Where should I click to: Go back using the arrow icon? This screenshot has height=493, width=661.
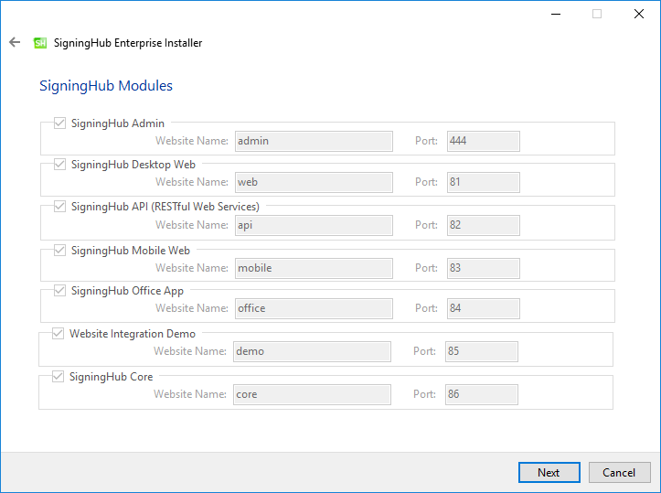15,42
